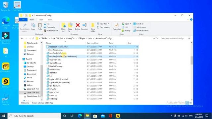This screenshot has height=119, width=212.
Task: Collapse the ribbon with chevron
Action: (x=188, y=20)
